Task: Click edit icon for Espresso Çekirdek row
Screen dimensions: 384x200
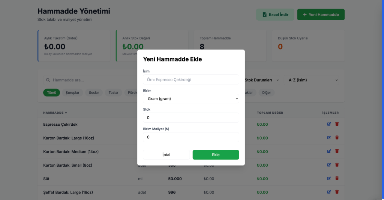Action: (329, 124)
